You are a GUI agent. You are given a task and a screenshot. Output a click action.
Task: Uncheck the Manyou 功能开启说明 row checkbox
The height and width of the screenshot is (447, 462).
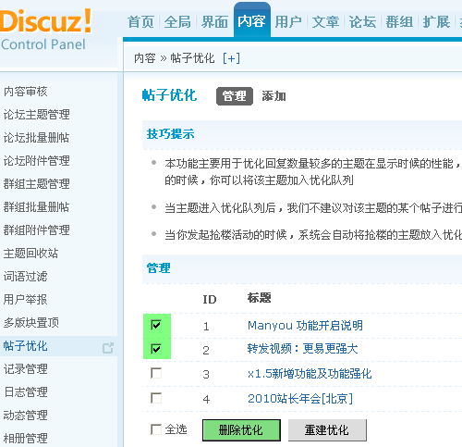click(156, 325)
